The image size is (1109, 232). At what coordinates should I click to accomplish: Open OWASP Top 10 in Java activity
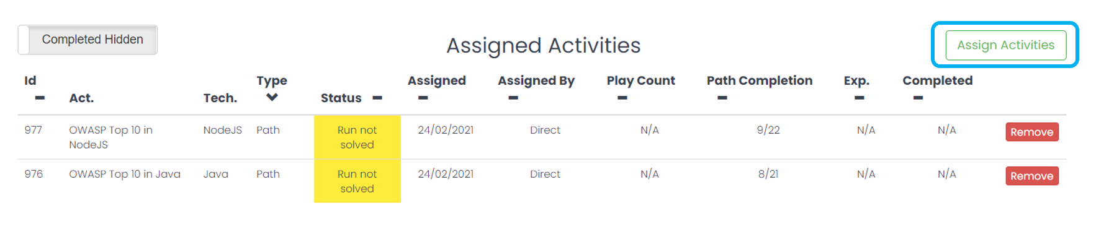click(x=125, y=174)
